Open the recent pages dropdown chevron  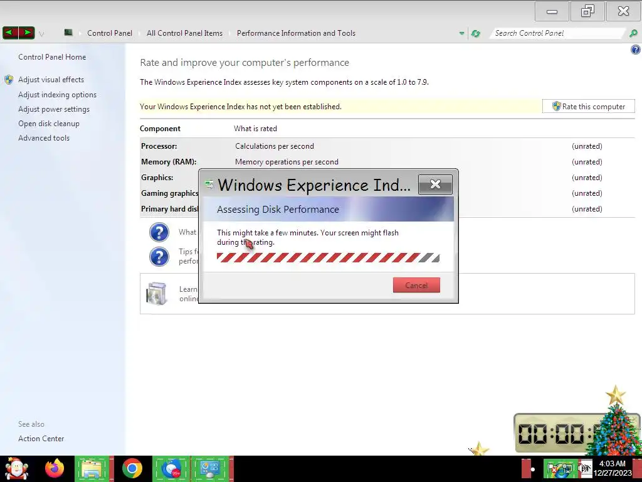click(41, 34)
